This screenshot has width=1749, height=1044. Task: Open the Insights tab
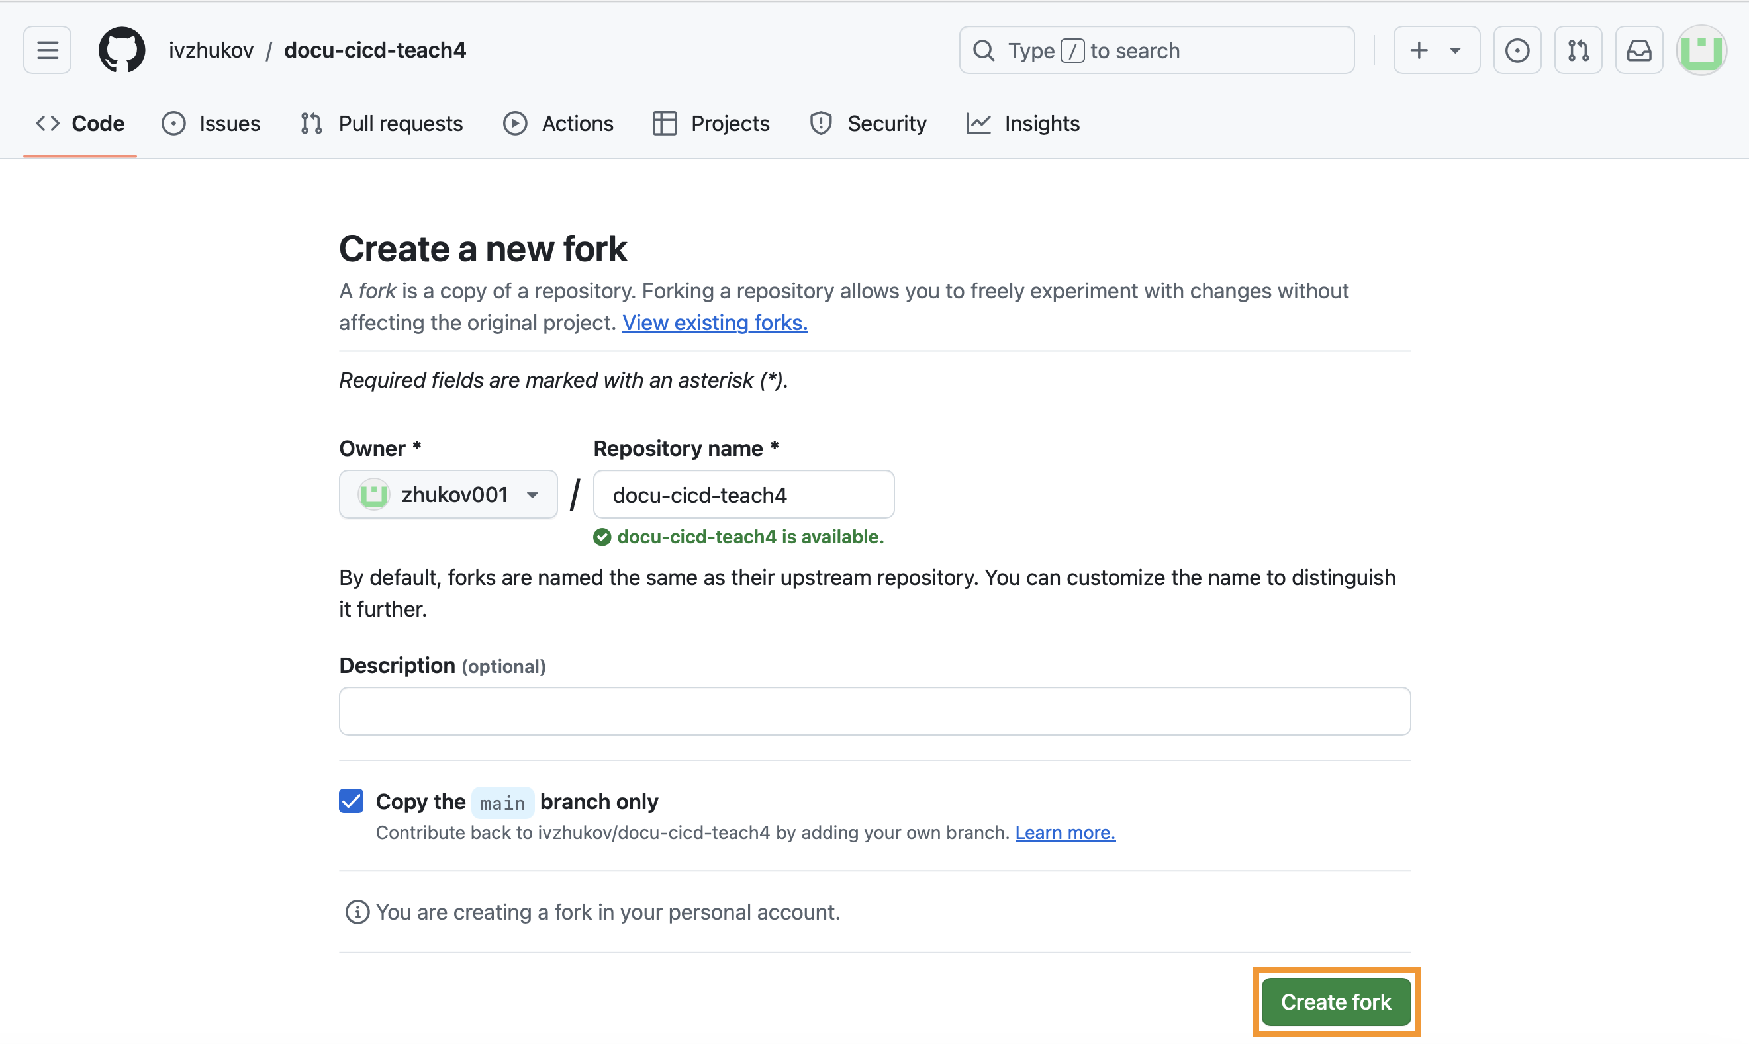pyautogui.click(x=1023, y=124)
